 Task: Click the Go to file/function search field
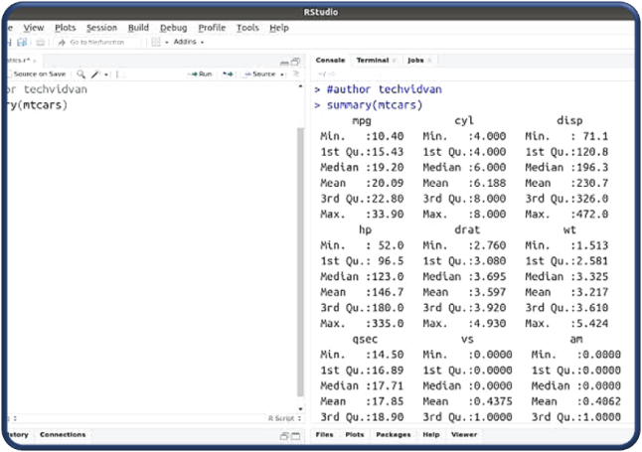(x=97, y=42)
